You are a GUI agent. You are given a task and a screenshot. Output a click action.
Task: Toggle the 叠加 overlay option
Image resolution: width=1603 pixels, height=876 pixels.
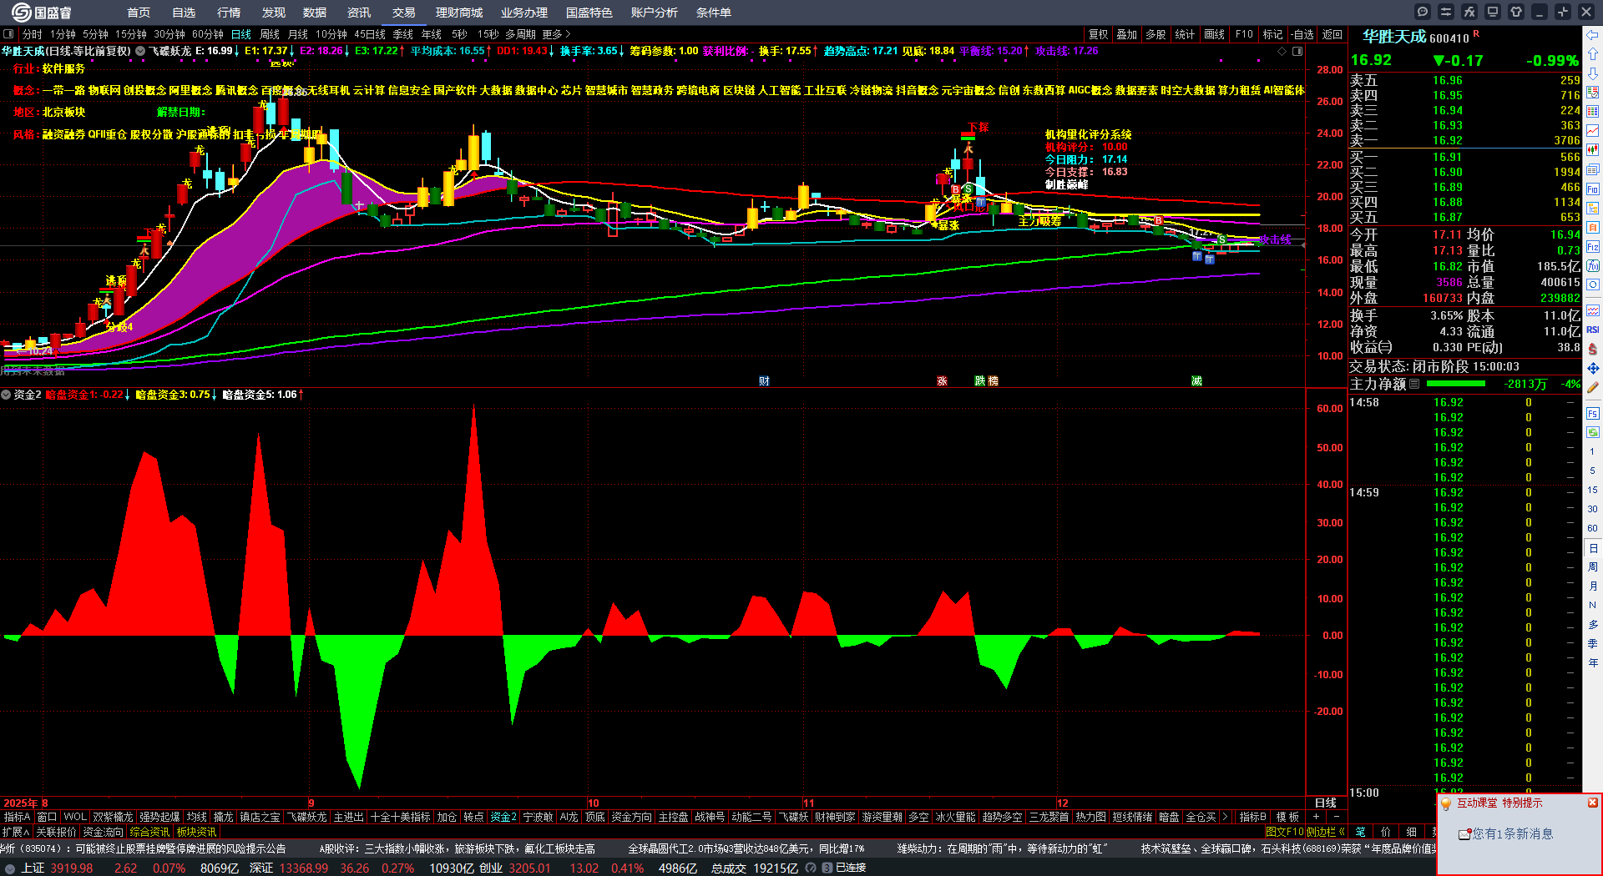pos(1127,34)
